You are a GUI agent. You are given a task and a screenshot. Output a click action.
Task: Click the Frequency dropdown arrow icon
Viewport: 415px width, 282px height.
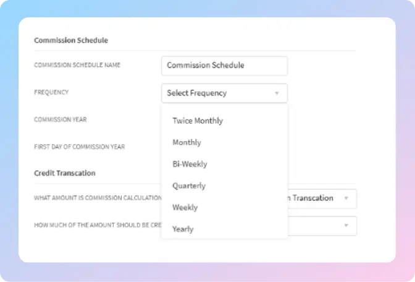[277, 93]
